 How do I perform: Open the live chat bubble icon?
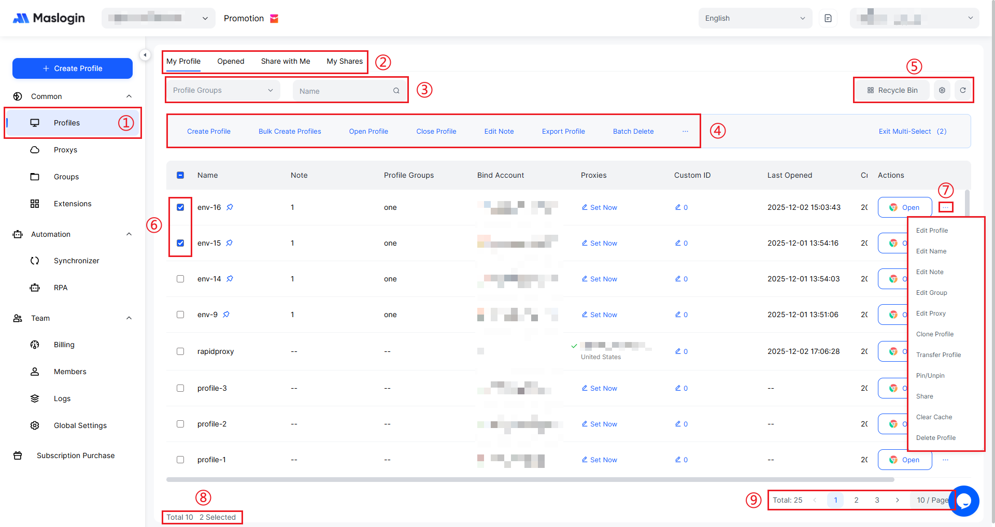tap(964, 501)
